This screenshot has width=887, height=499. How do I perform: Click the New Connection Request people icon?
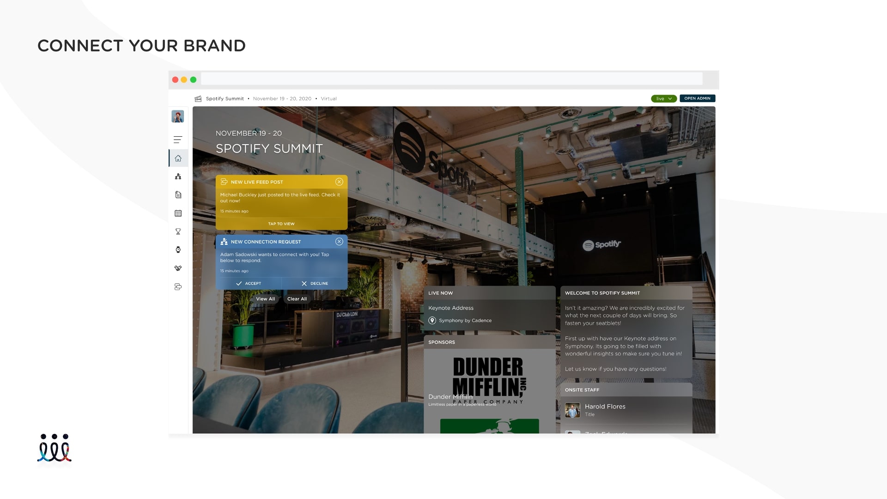(x=224, y=242)
